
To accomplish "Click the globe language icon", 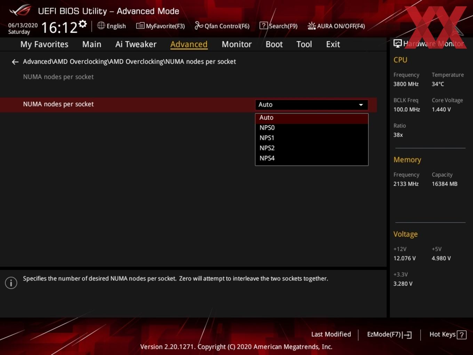I will 101,25.
